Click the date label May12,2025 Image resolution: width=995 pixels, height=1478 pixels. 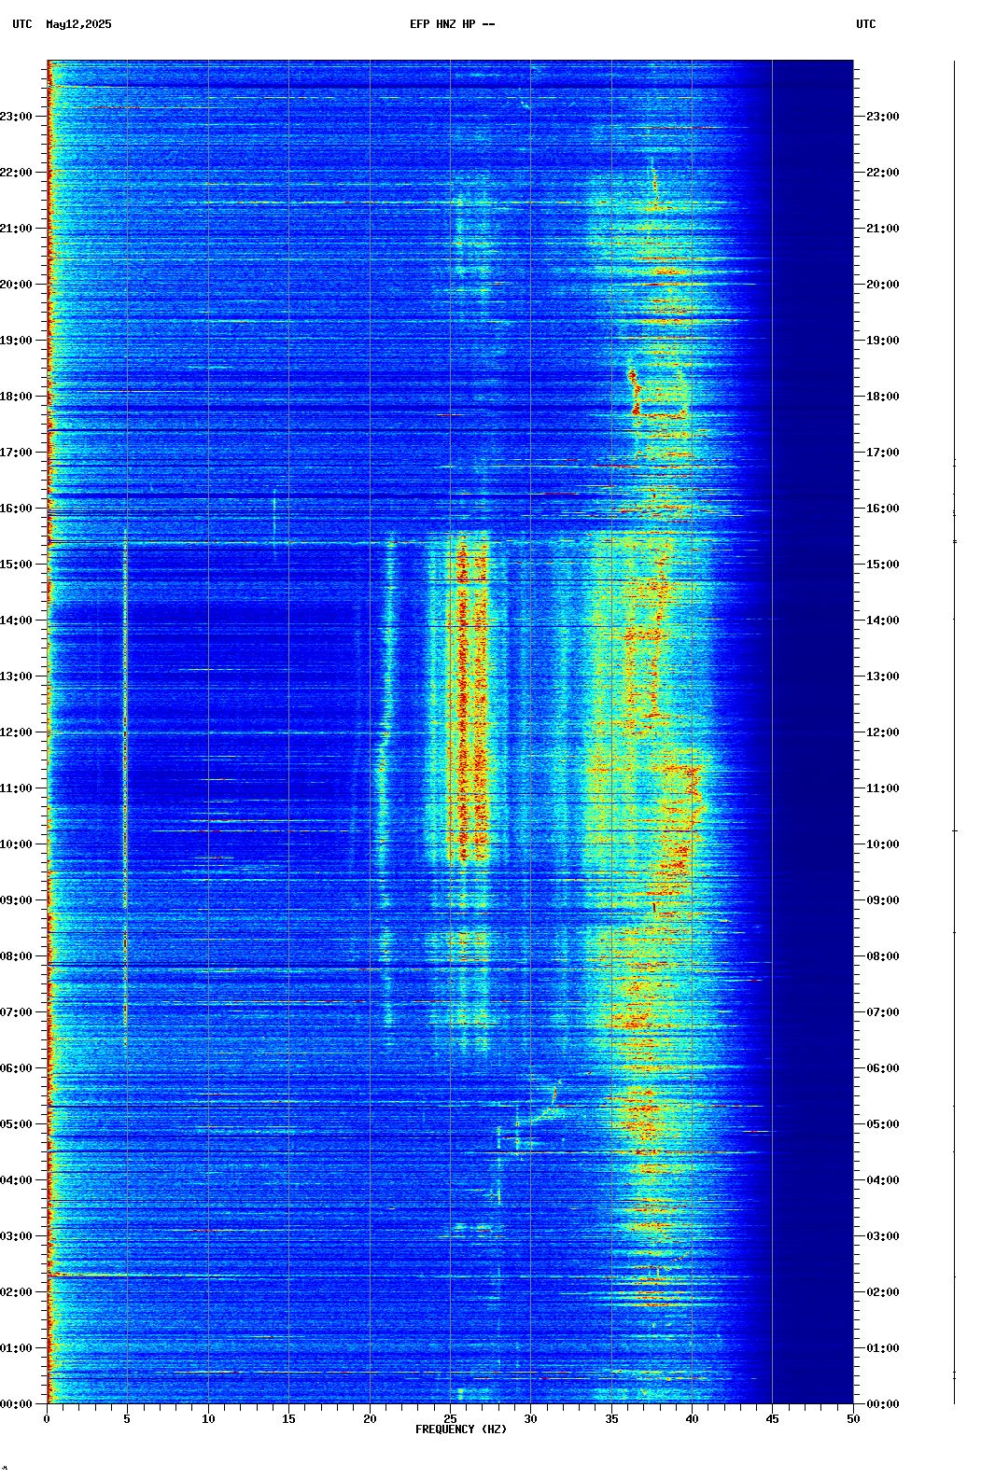[78, 24]
